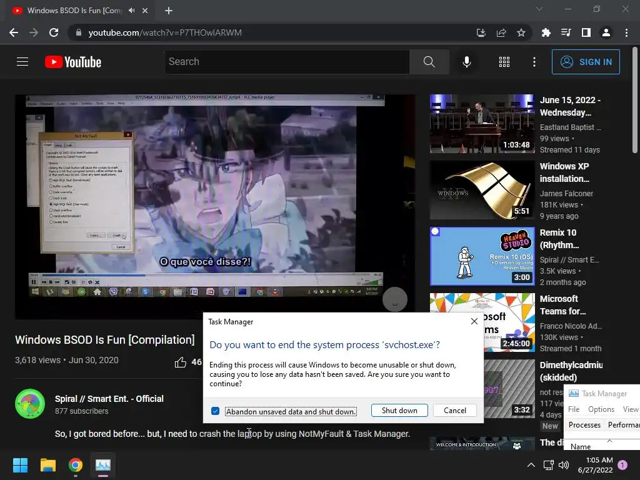Screen dimensions: 640x480
Task: Click the address bar URL
Action: (165, 32)
